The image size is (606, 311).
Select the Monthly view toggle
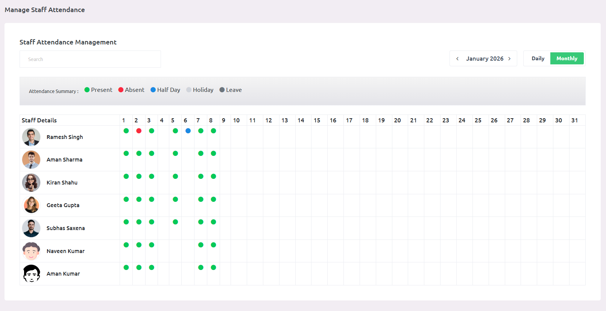[567, 58]
